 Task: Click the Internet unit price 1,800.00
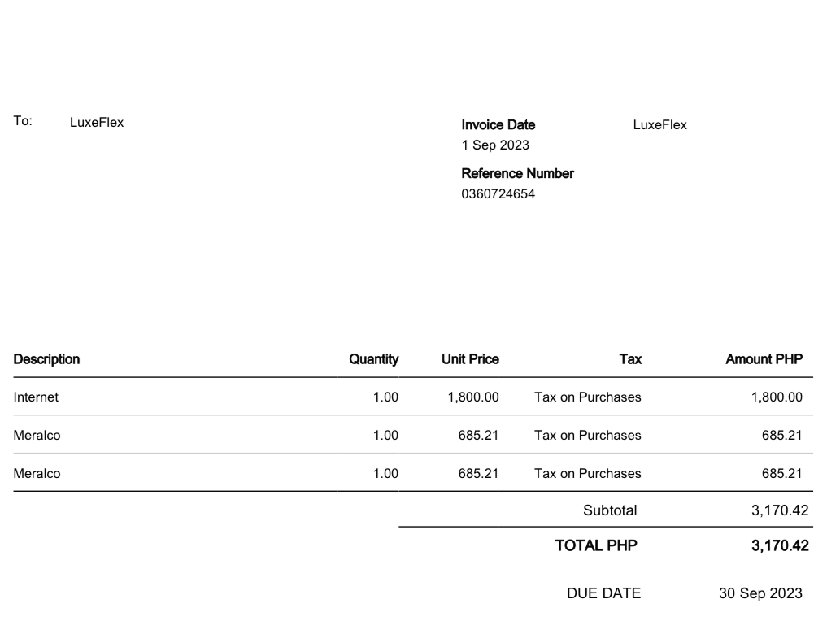[x=472, y=397]
